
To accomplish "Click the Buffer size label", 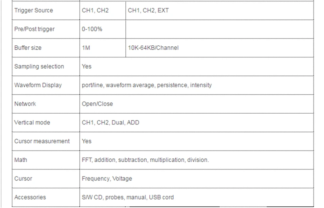I will click(28, 48).
